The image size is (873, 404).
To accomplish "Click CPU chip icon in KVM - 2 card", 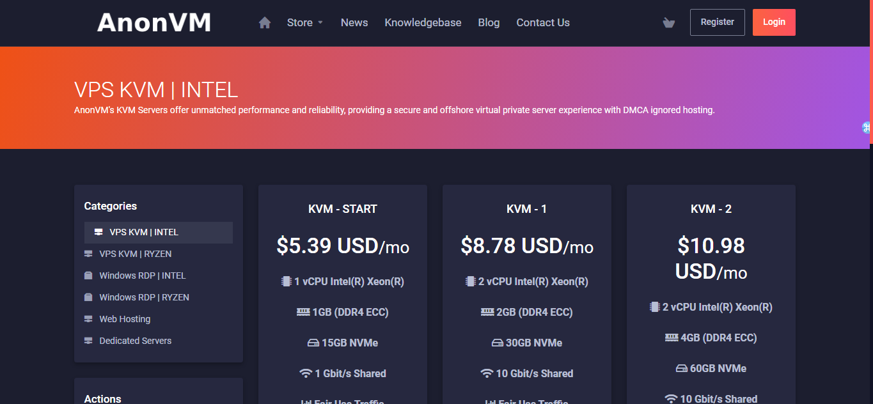I will point(654,307).
